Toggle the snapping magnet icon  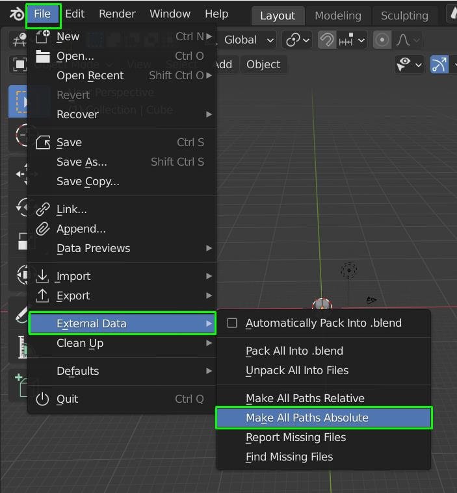(327, 40)
